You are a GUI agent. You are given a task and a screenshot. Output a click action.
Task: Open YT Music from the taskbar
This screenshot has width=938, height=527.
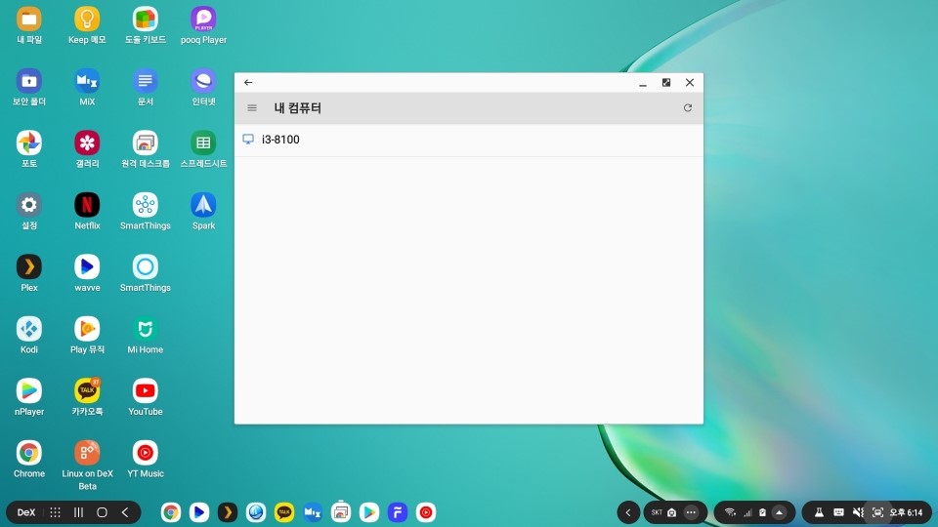pos(426,512)
